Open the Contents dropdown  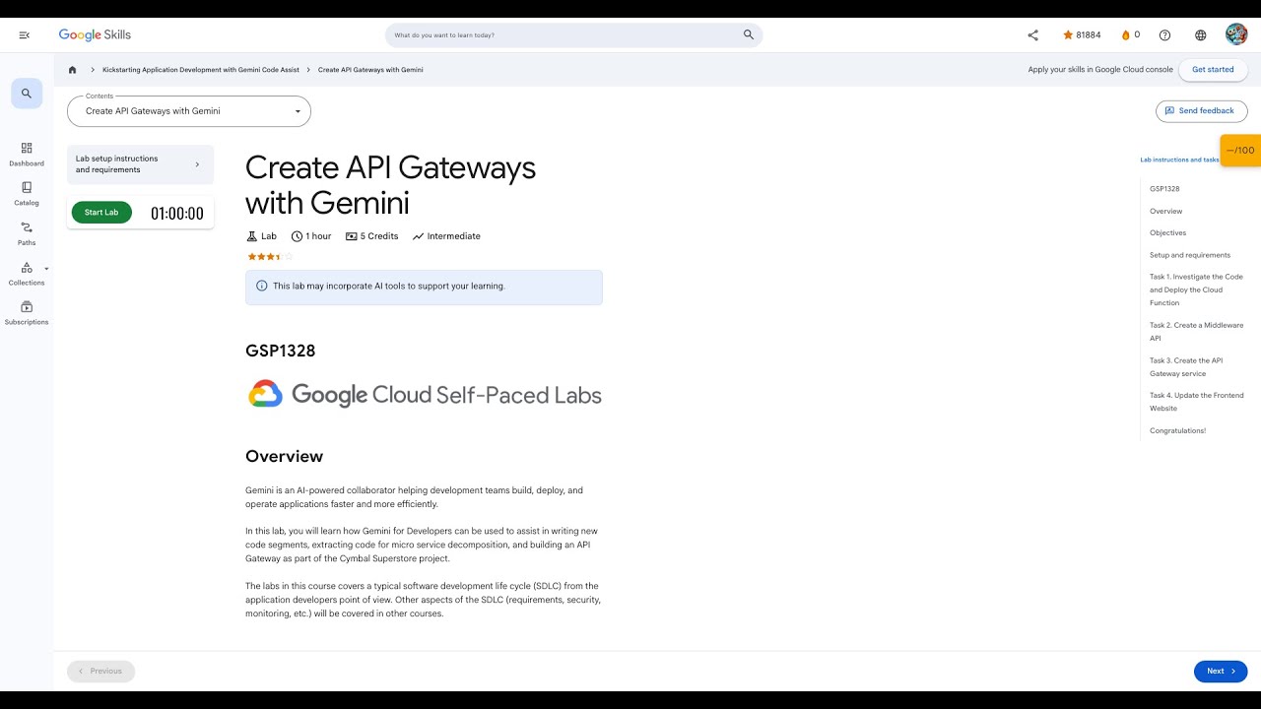[189, 111]
